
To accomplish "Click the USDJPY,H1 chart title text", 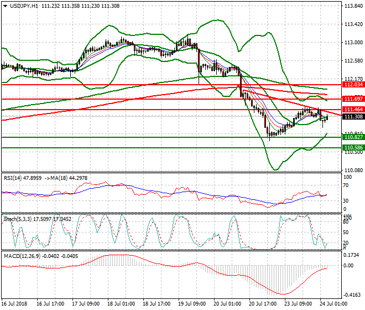I will tap(19, 5).
